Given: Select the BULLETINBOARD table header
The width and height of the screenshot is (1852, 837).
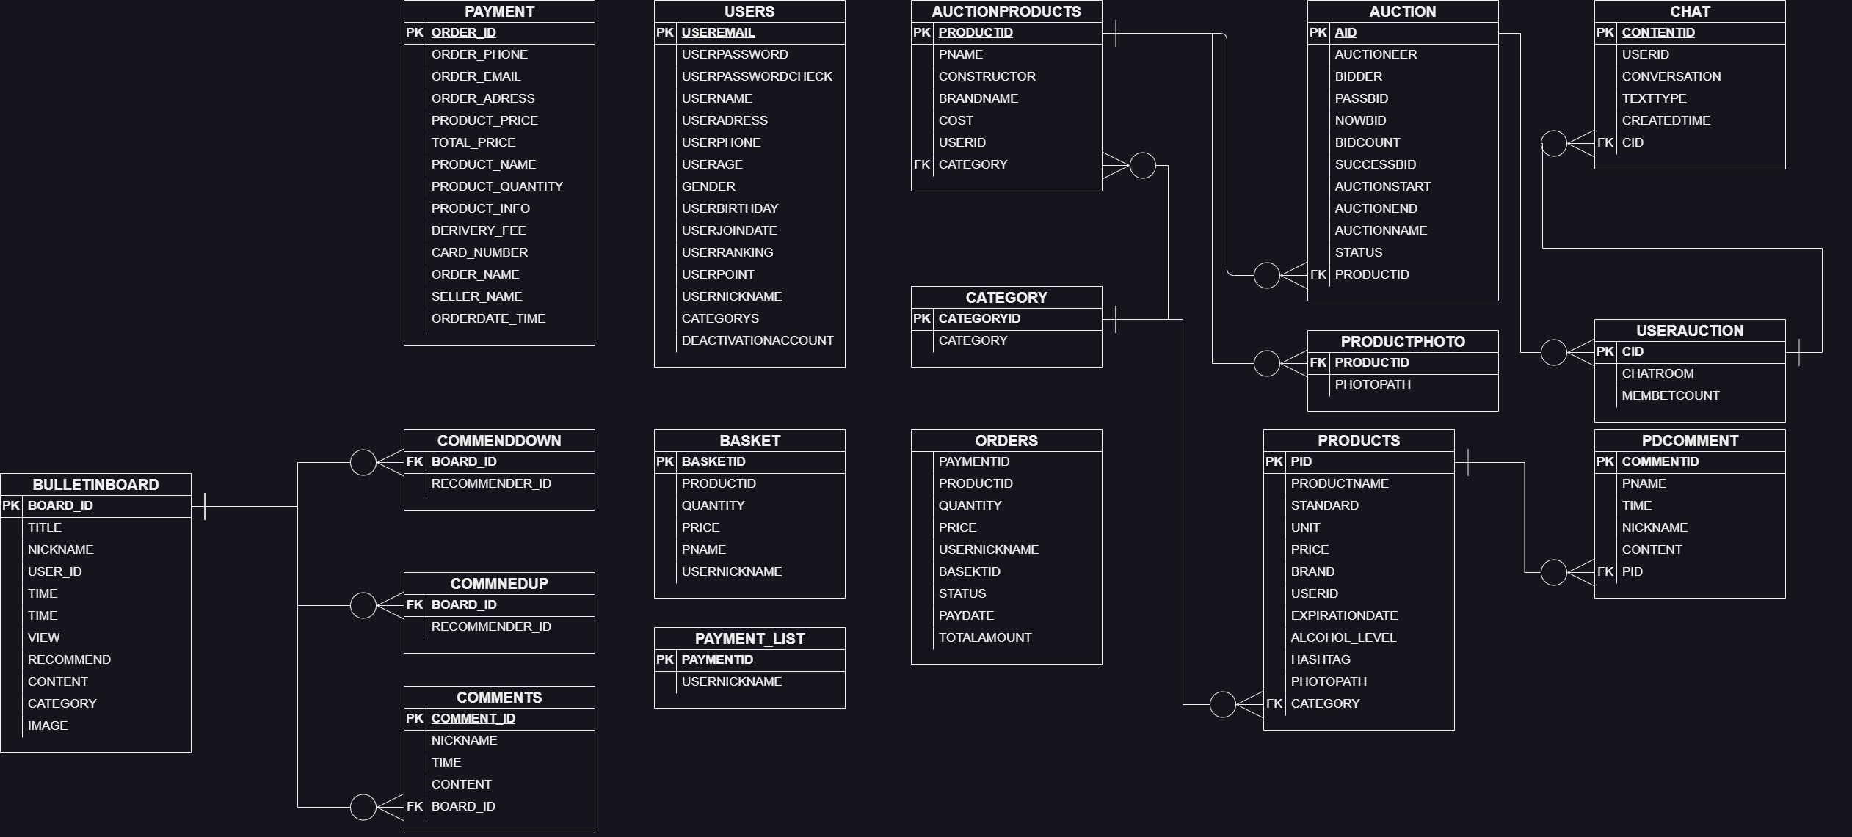Looking at the screenshot, I should click(x=96, y=484).
